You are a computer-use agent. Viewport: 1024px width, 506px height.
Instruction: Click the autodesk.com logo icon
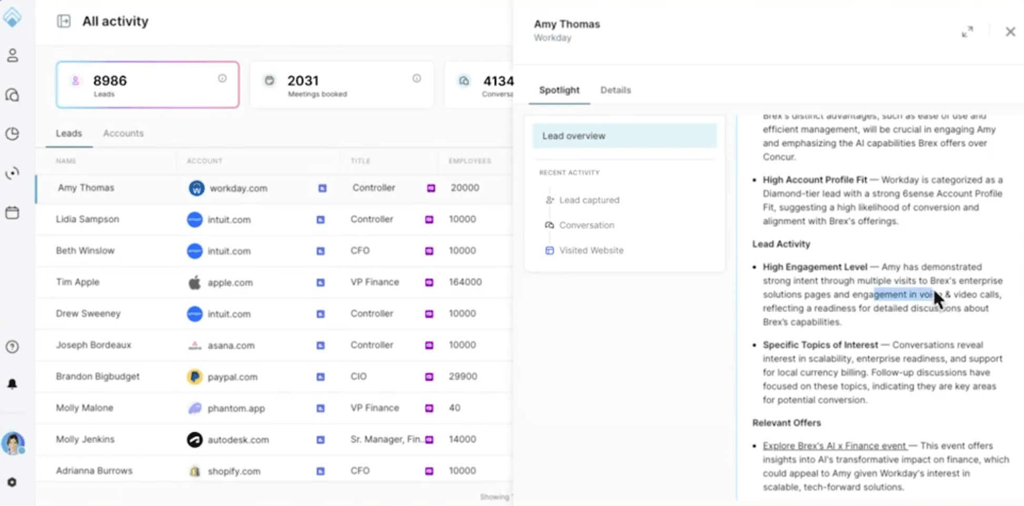click(195, 440)
